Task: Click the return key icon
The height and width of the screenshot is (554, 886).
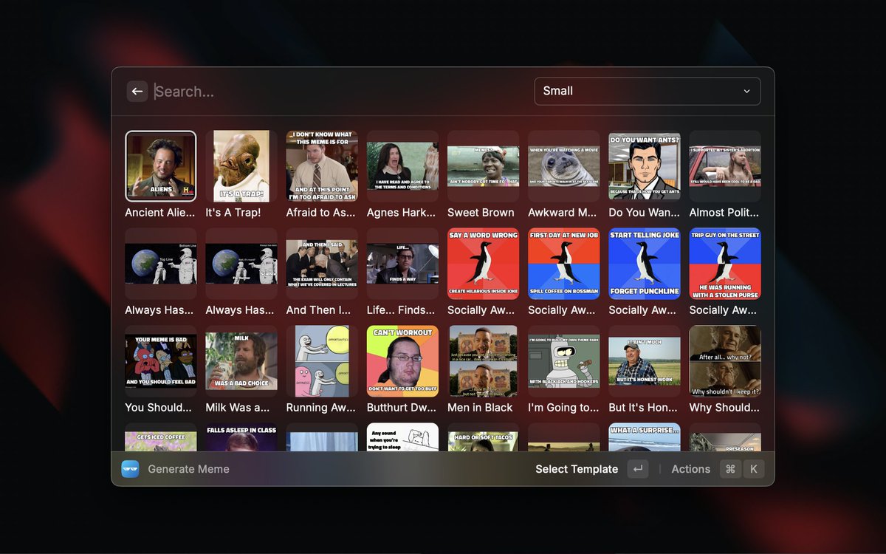Action: [x=638, y=469]
